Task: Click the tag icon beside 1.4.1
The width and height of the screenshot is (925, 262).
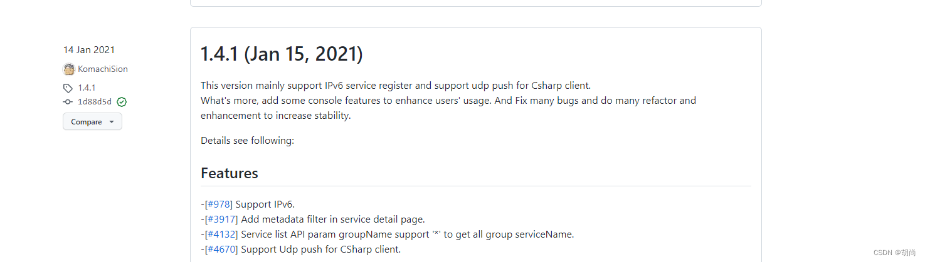Action: (x=68, y=88)
